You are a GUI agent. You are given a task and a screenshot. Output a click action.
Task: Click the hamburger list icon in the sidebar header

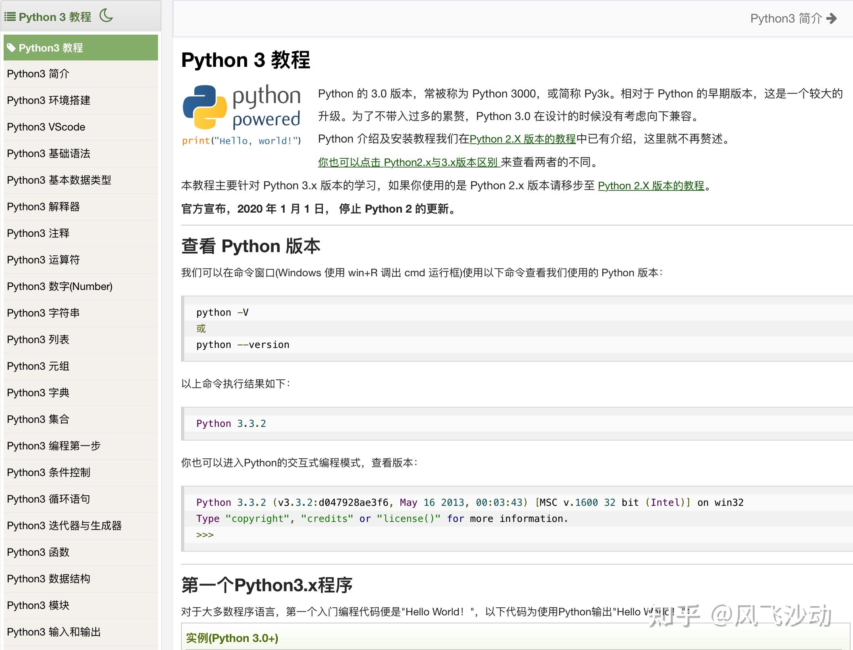(10, 17)
